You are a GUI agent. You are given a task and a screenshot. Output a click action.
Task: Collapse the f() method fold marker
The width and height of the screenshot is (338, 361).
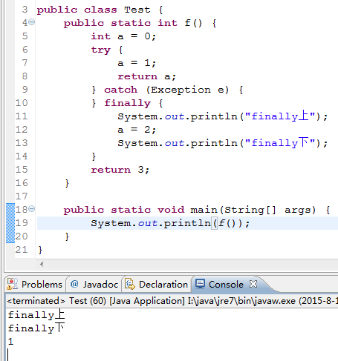click(31, 22)
